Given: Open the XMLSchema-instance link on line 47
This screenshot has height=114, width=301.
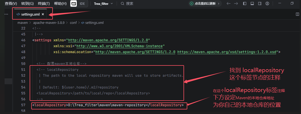Looking at the screenshot, I should [120, 46].
